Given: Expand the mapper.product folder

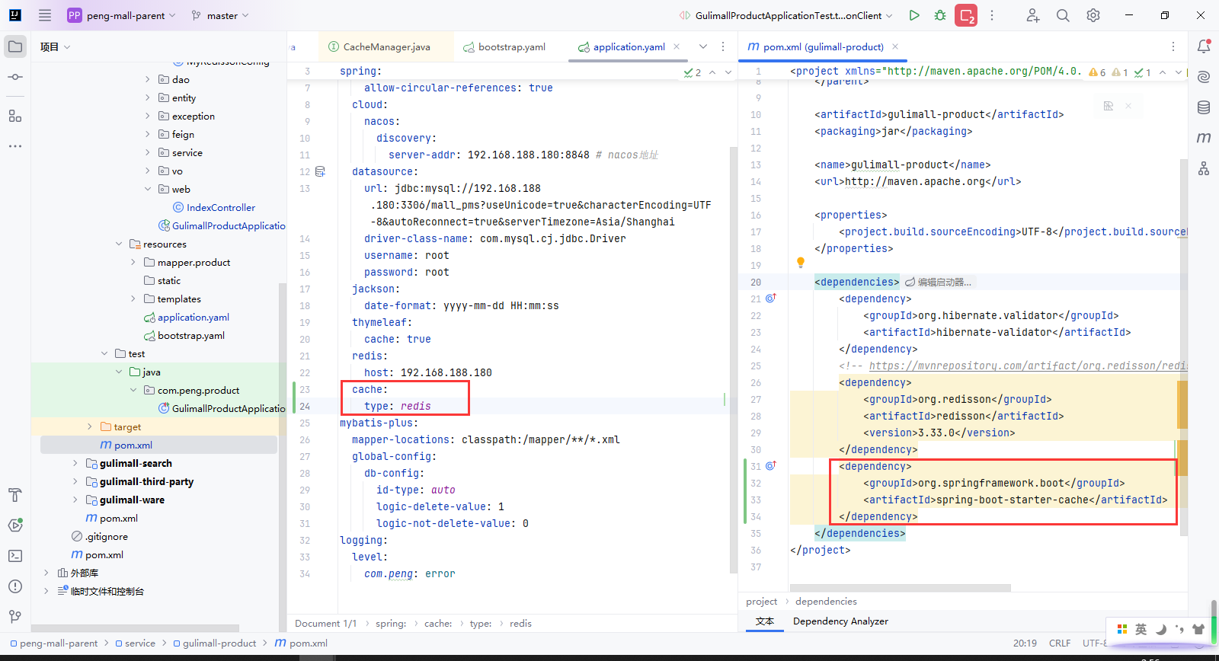Looking at the screenshot, I should [x=133, y=262].
